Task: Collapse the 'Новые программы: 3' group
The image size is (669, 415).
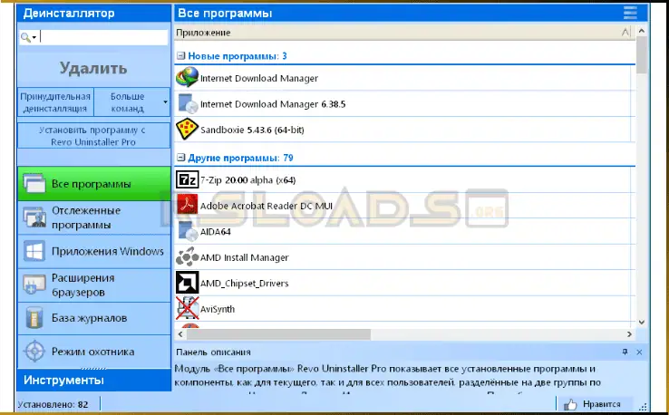Action: click(x=181, y=55)
